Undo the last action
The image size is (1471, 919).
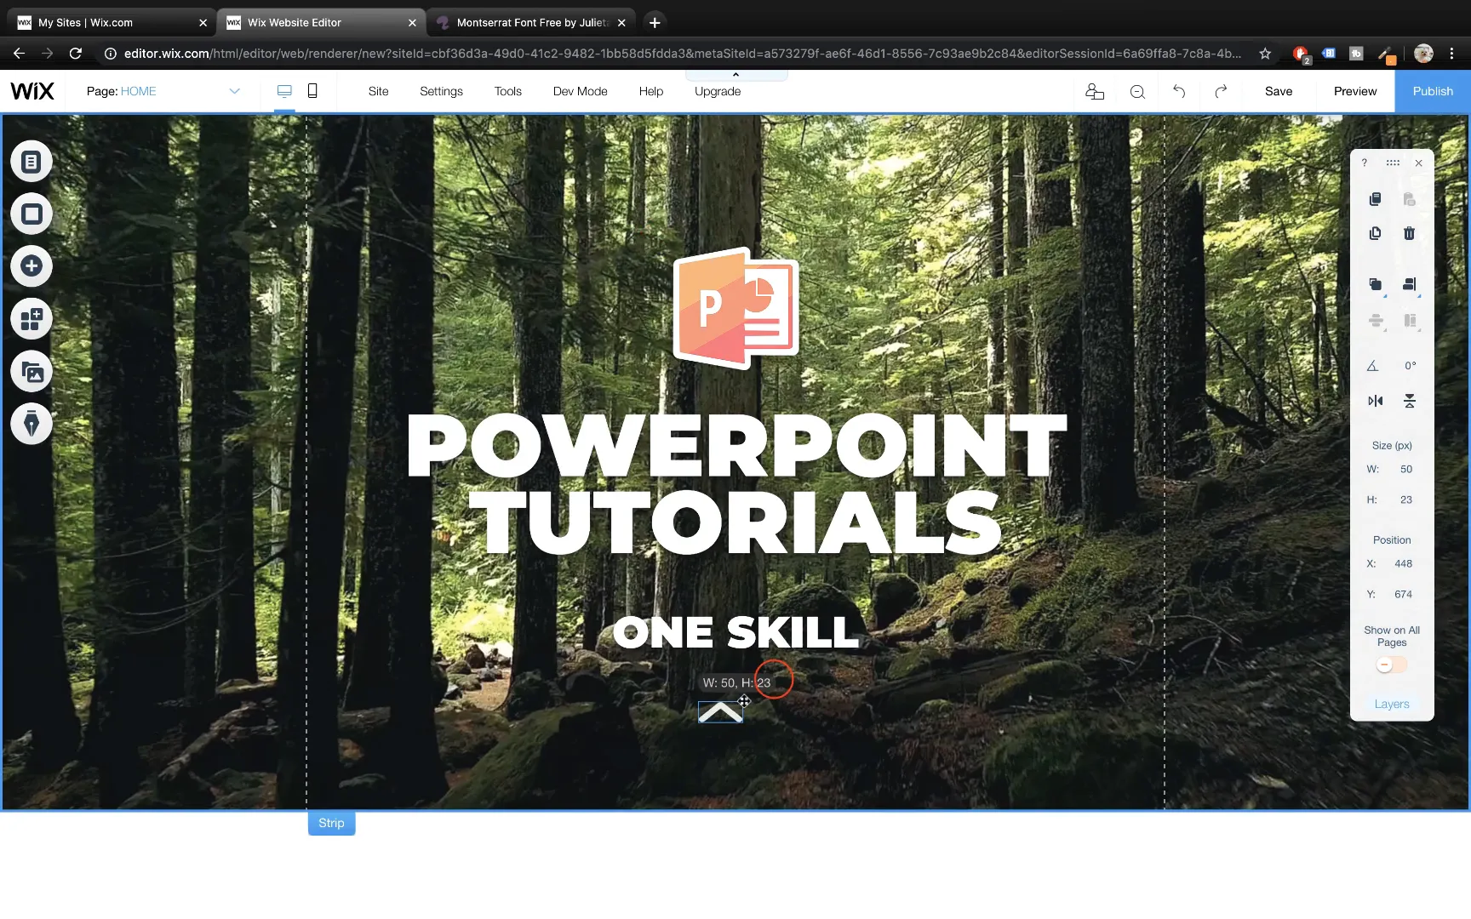1179,91
